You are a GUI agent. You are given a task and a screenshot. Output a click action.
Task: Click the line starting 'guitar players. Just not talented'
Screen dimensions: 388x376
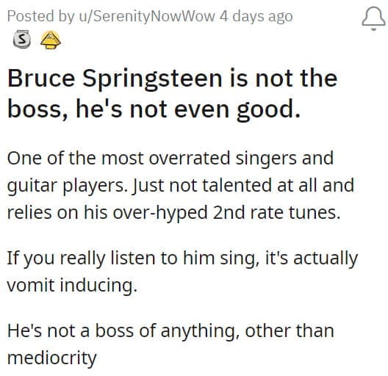(x=181, y=186)
